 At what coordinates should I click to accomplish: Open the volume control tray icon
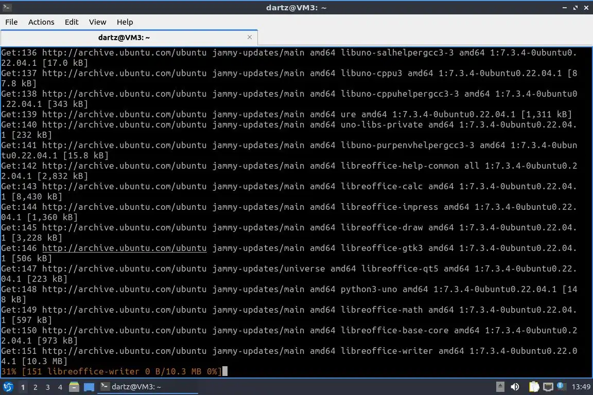[515, 387]
